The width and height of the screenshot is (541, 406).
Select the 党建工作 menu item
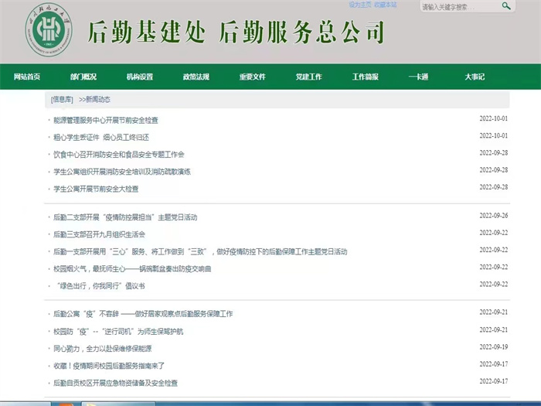[x=309, y=77]
